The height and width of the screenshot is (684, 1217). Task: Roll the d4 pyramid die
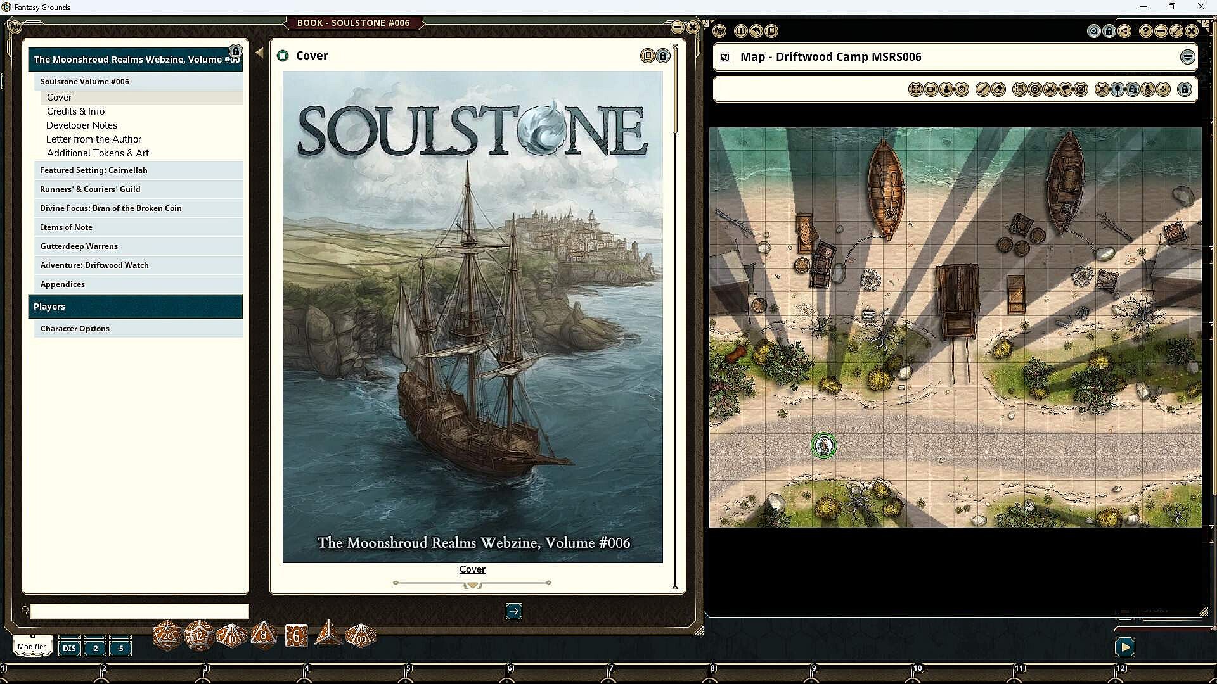[328, 633]
